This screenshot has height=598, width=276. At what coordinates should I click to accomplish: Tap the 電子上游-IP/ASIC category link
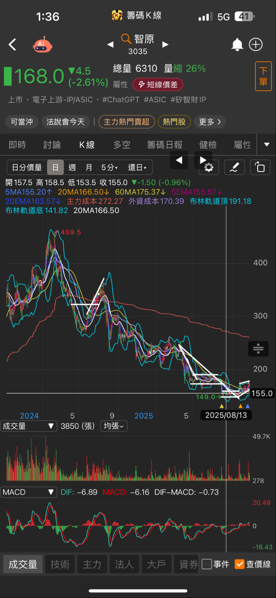pyautogui.click(x=62, y=100)
